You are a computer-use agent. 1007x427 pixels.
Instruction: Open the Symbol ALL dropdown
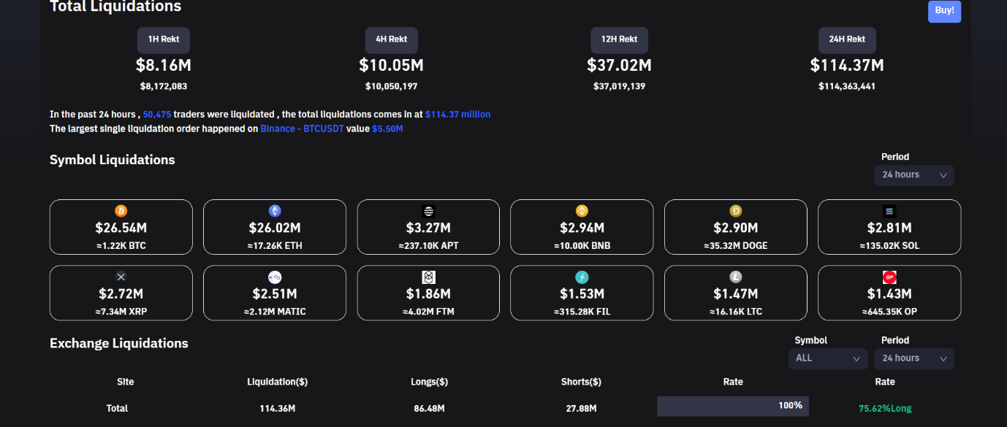(828, 358)
